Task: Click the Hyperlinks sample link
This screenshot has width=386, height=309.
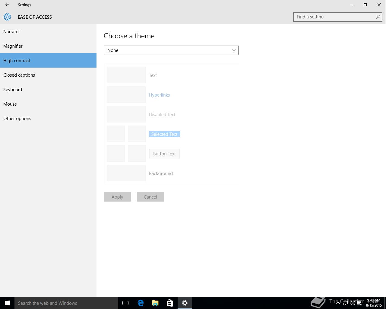Action: 159,95
